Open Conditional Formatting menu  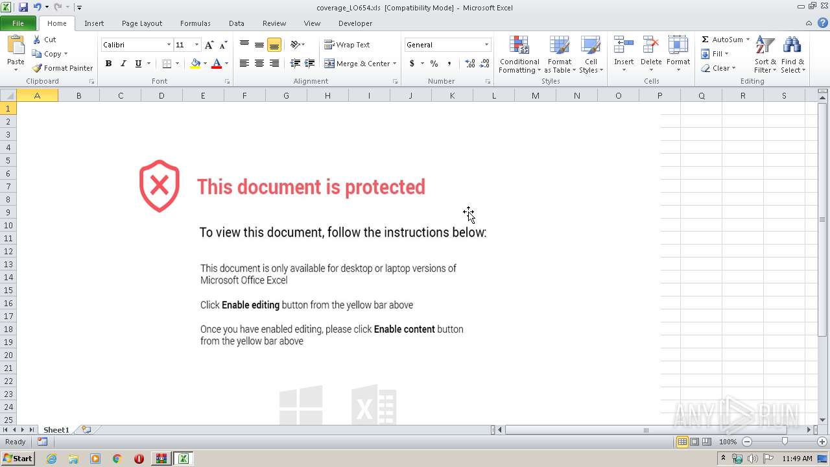[x=519, y=54]
